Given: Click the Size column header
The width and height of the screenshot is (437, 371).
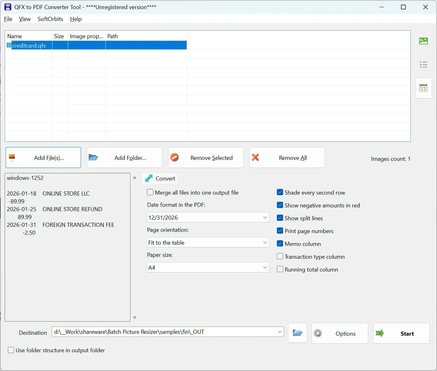Looking at the screenshot, I should point(60,36).
